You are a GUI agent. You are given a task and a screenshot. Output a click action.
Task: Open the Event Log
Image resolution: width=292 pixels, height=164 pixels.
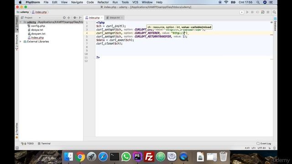[264, 143]
